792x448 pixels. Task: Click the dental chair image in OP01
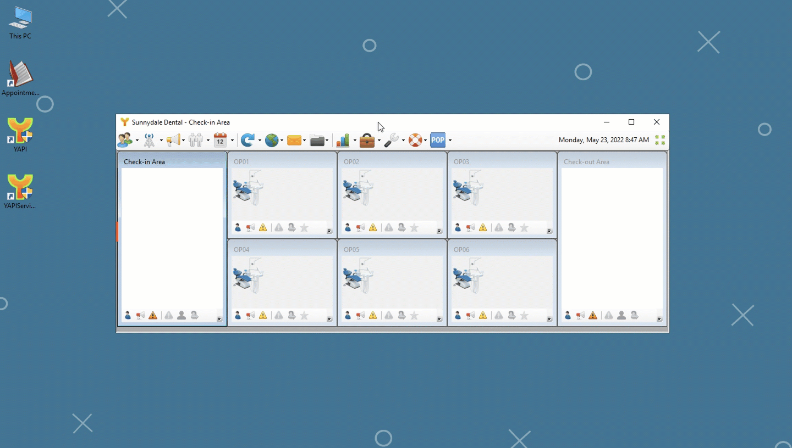pyautogui.click(x=249, y=188)
